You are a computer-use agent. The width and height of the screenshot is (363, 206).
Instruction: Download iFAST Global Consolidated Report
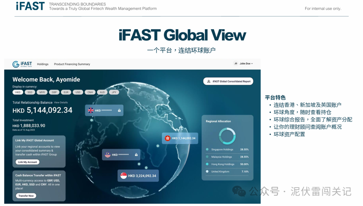tap(228, 81)
